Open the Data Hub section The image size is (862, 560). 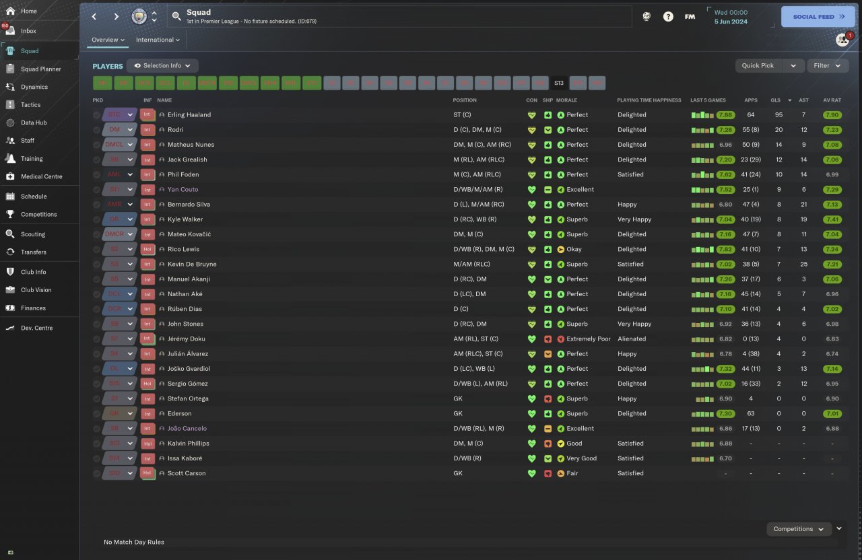[x=34, y=123]
